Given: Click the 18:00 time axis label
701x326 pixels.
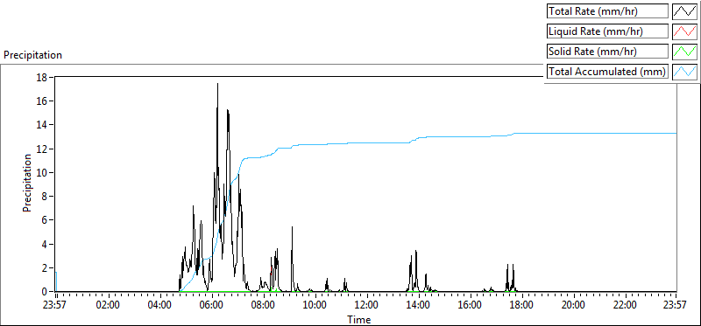Looking at the screenshot, I should (521, 306).
